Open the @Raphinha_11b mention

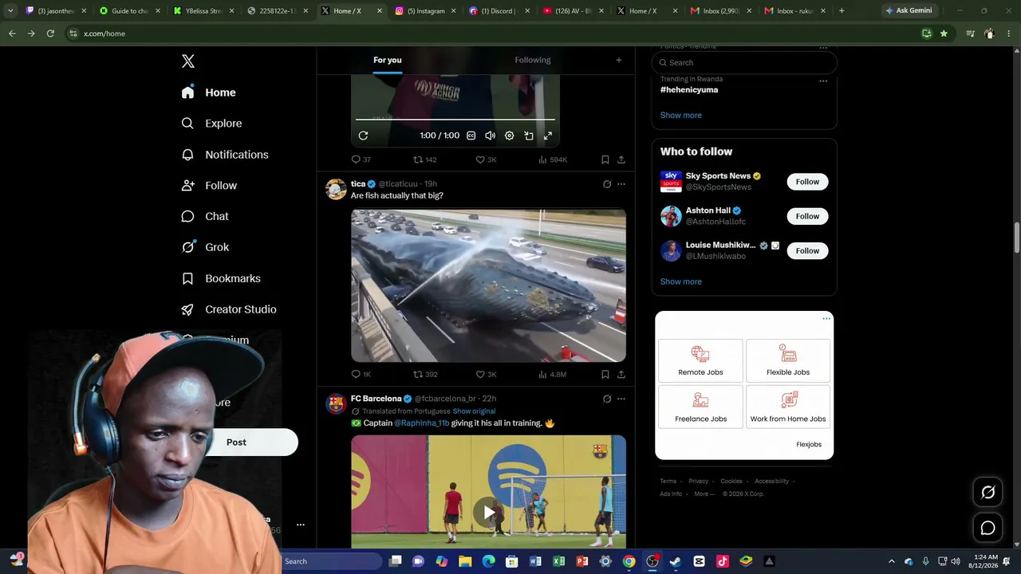pyautogui.click(x=422, y=423)
